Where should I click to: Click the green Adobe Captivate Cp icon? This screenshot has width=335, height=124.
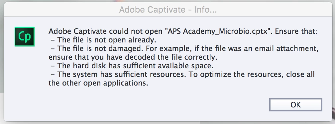tap(25, 37)
